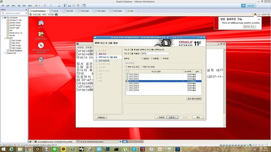Open the library search dropdown arrow

26,13
